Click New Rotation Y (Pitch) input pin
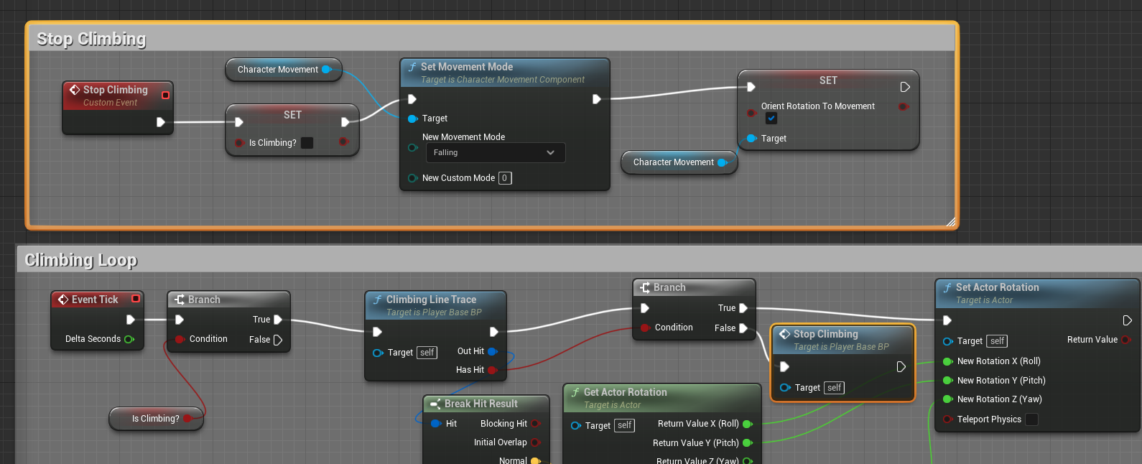This screenshot has width=1142, height=464. pos(948,381)
